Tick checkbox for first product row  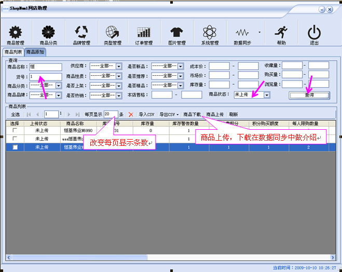[x=15, y=131]
